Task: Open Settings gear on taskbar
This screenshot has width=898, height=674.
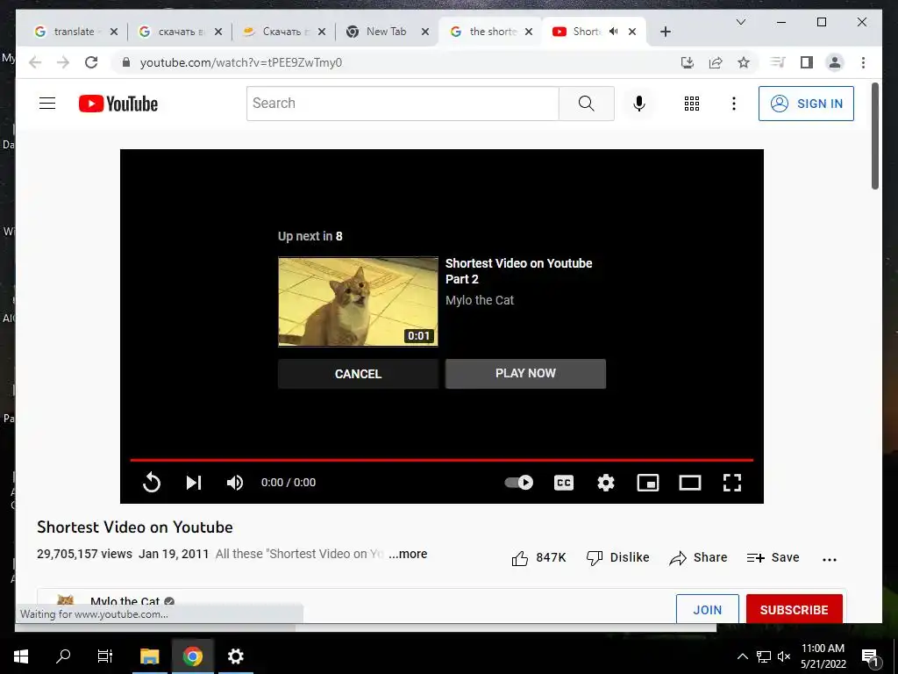Action: [x=235, y=656]
